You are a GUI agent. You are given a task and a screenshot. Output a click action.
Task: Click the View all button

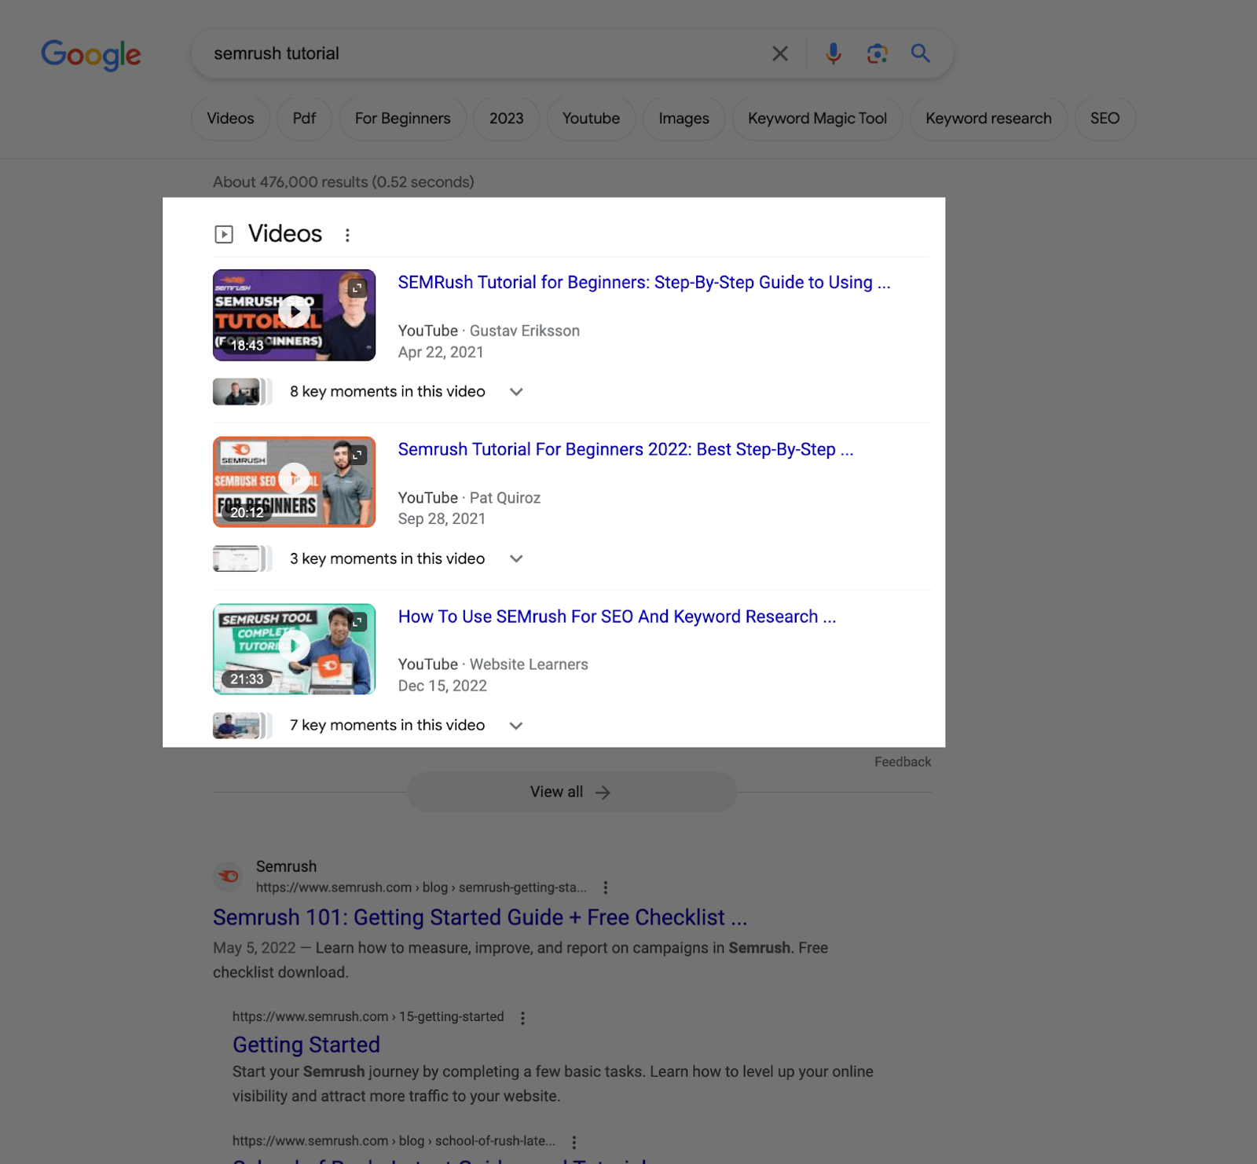571,792
